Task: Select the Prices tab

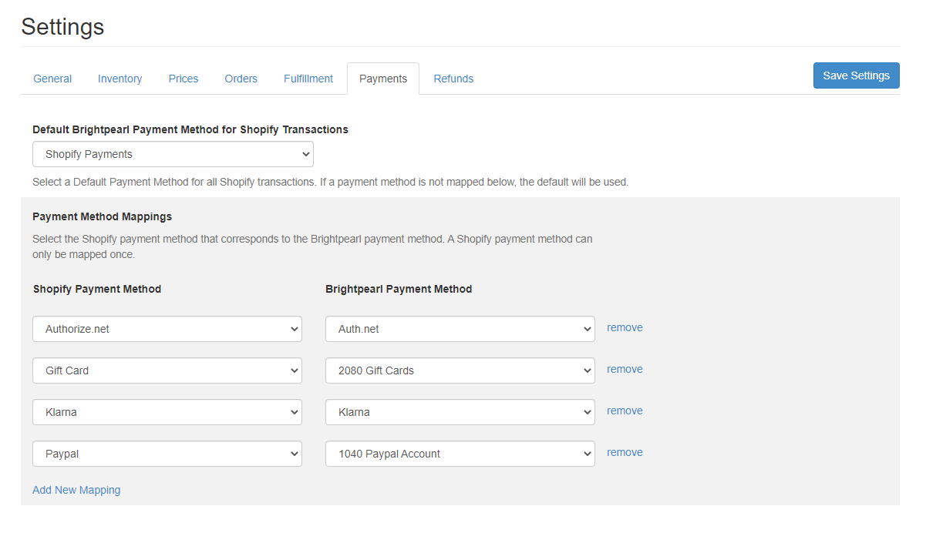Action: point(183,79)
